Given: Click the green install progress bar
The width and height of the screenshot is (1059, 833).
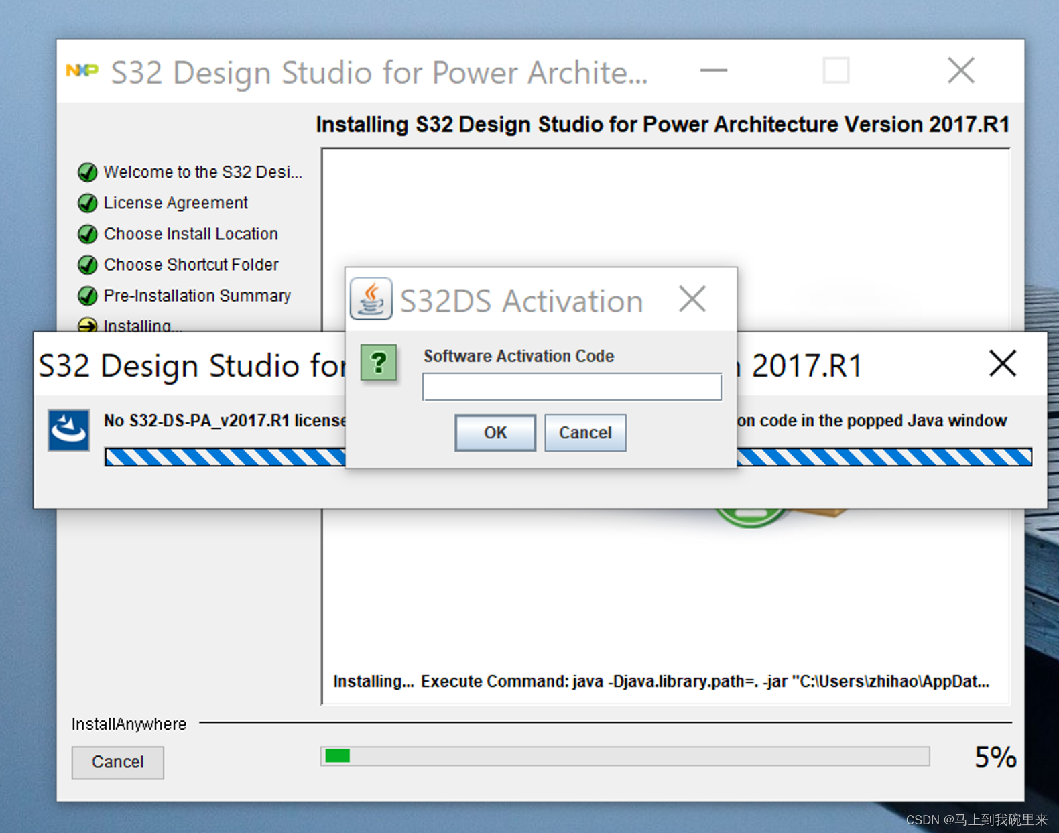Looking at the screenshot, I should 625,756.
